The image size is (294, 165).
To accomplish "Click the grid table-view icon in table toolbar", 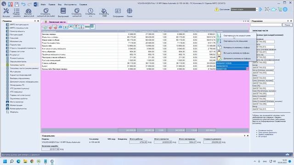I will (x=92, y=27).
